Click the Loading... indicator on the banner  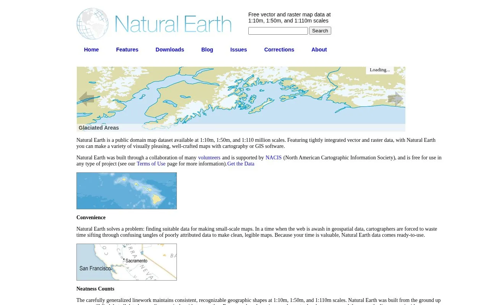(380, 70)
